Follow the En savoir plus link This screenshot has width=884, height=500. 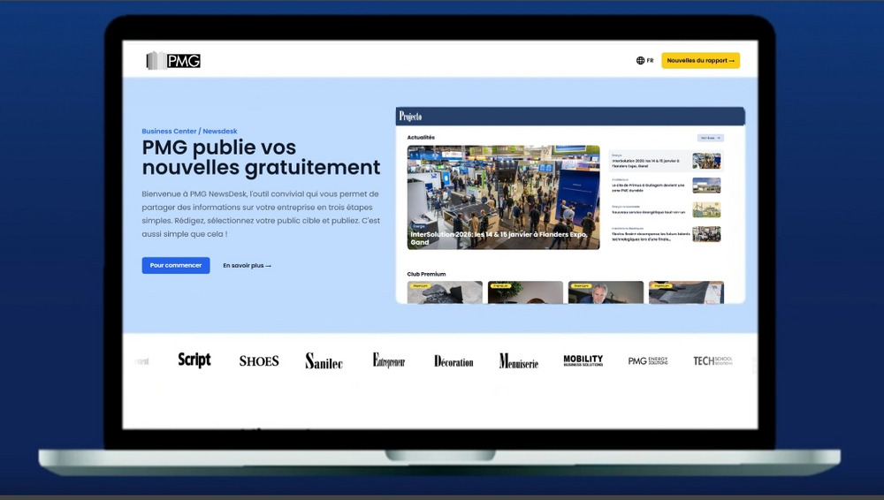pyautogui.click(x=247, y=266)
